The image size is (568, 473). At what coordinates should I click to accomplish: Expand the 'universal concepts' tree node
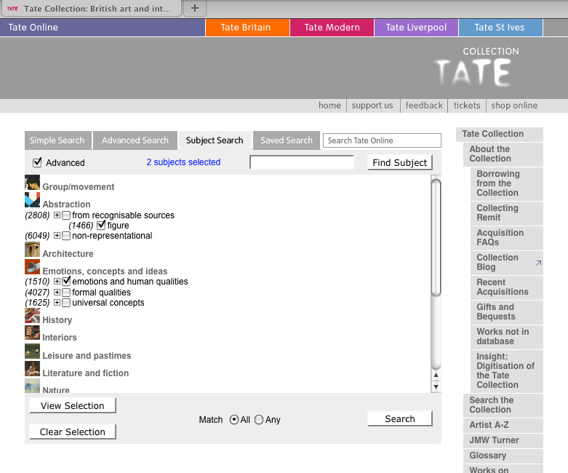click(57, 303)
